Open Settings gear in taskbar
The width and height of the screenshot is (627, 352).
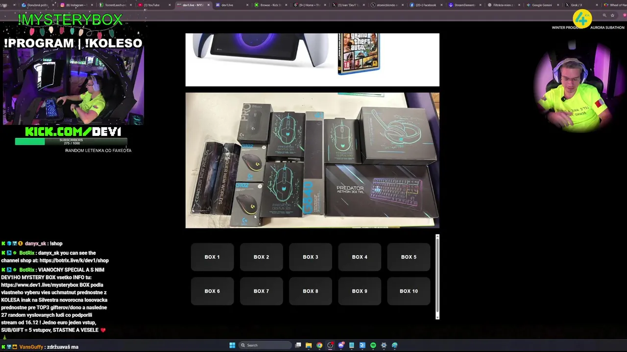pyautogui.click(x=384, y=345)
